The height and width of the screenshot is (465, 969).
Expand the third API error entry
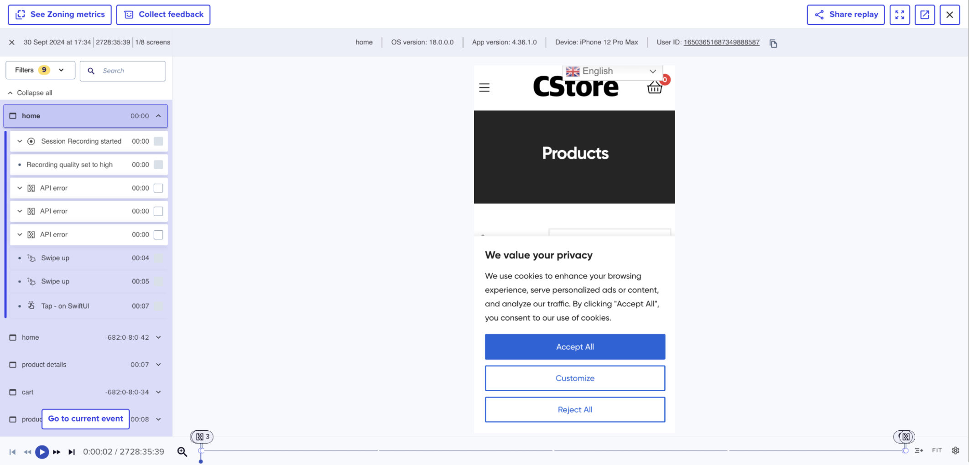[20, 234]
